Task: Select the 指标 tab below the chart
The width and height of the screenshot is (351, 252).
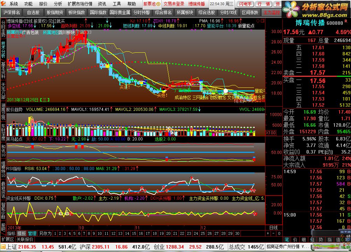Action: point(11,233)
